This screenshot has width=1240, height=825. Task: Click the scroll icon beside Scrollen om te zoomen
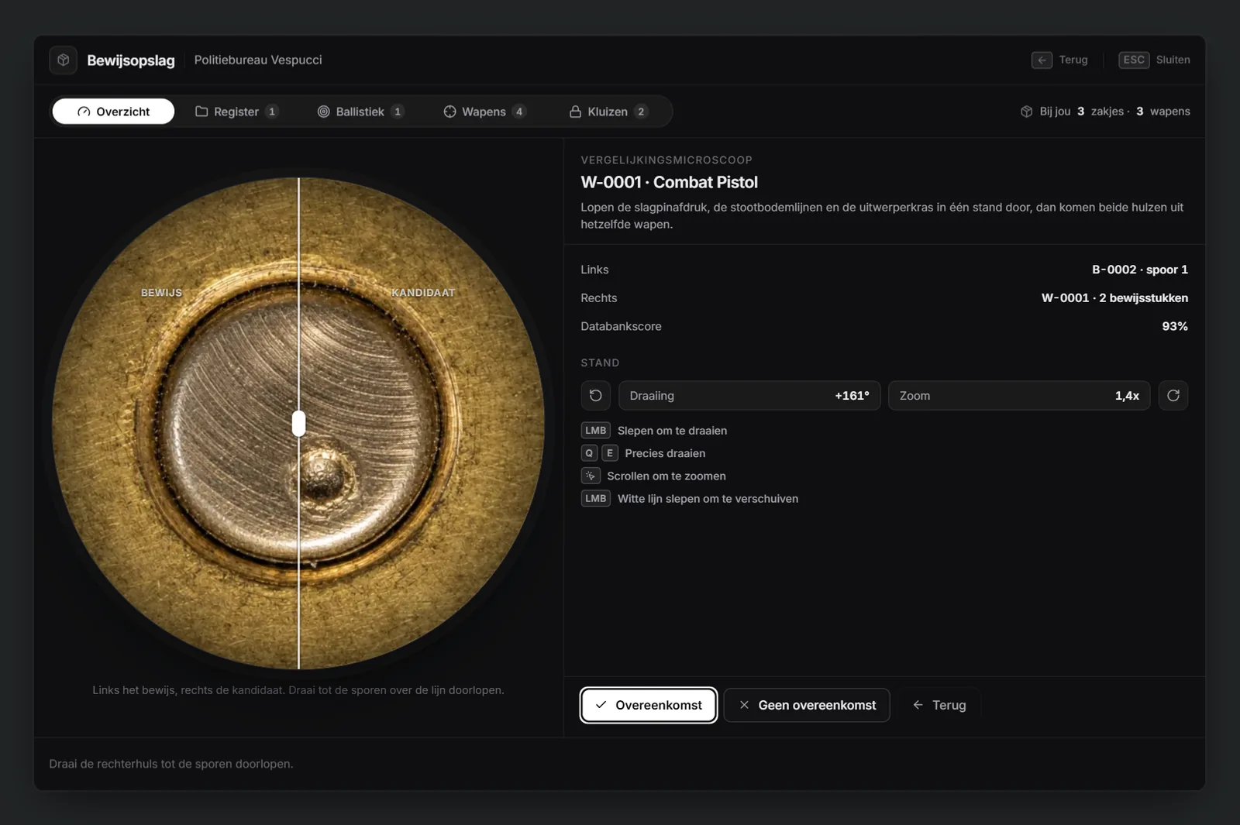point(591,476)
